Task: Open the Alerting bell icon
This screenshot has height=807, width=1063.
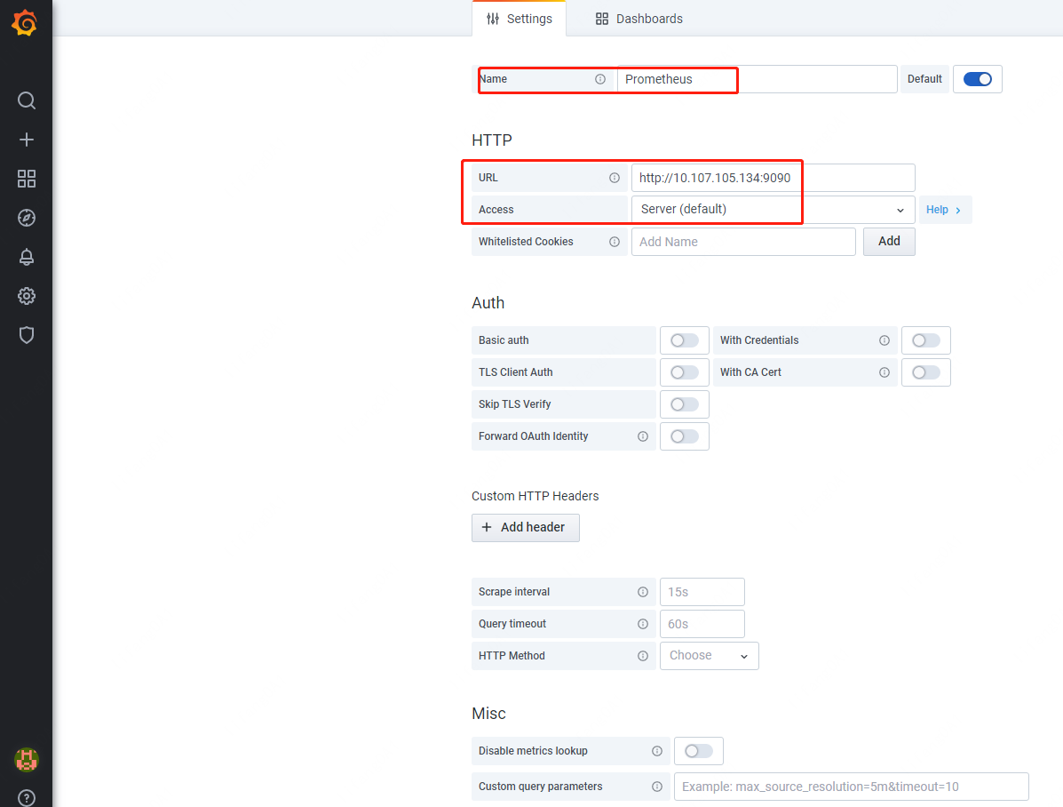Action: tap(27, 257)
